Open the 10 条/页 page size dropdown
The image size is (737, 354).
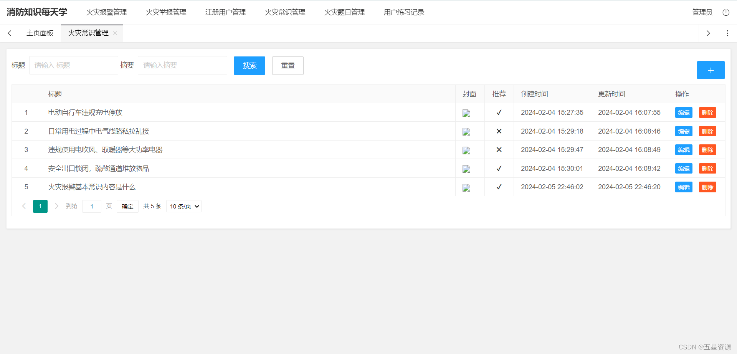click(x=184, y=207)
